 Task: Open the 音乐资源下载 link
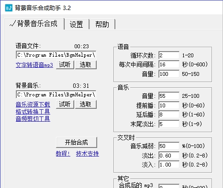(33, 104)
